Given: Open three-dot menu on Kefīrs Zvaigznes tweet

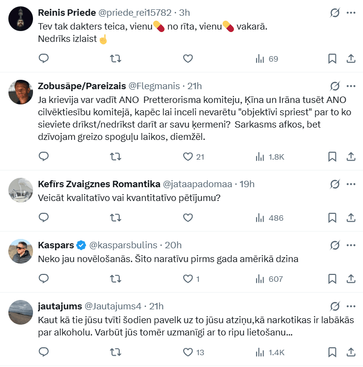Looking at the screenshot, I should (x=351, y=184).
